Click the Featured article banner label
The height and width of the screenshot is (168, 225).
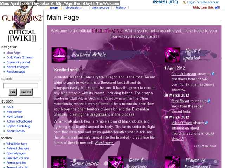[x=89, y=55]
